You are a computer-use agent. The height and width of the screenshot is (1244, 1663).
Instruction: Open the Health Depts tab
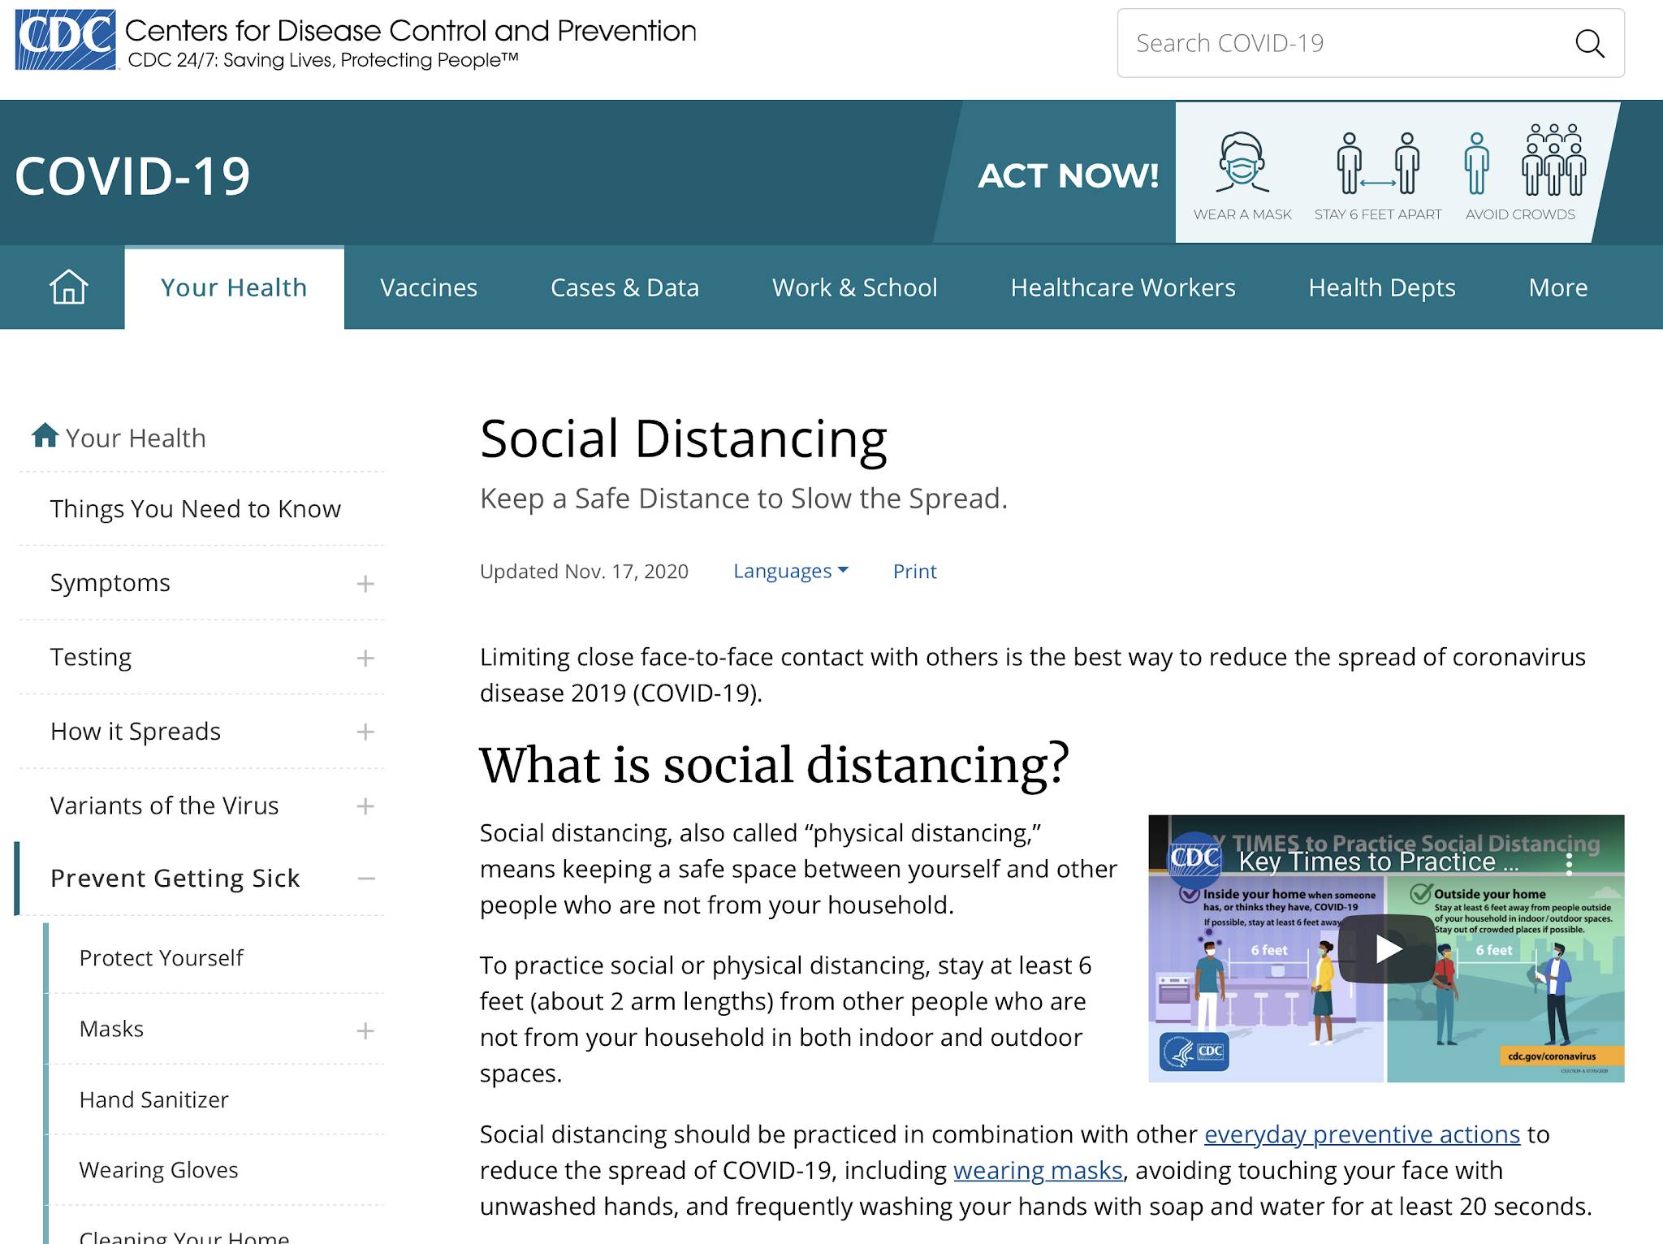pyautogui.click(x=1382, y=287)
